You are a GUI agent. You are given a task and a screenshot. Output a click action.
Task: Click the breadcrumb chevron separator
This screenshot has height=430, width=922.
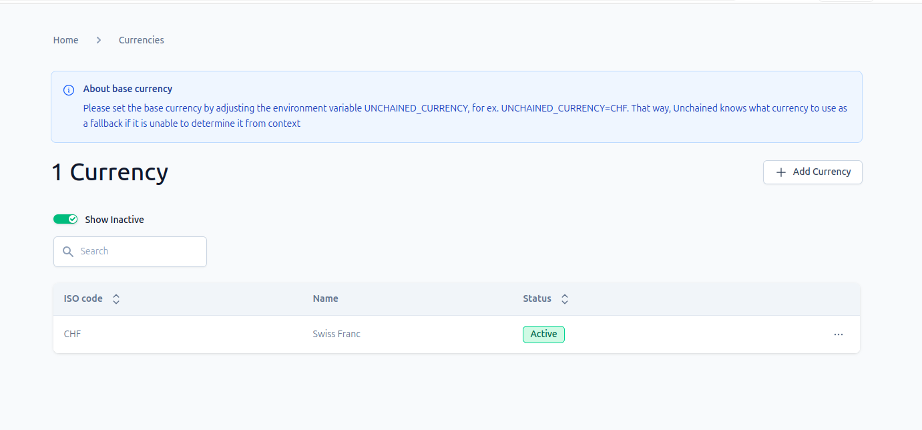click(x=99, y=40)
